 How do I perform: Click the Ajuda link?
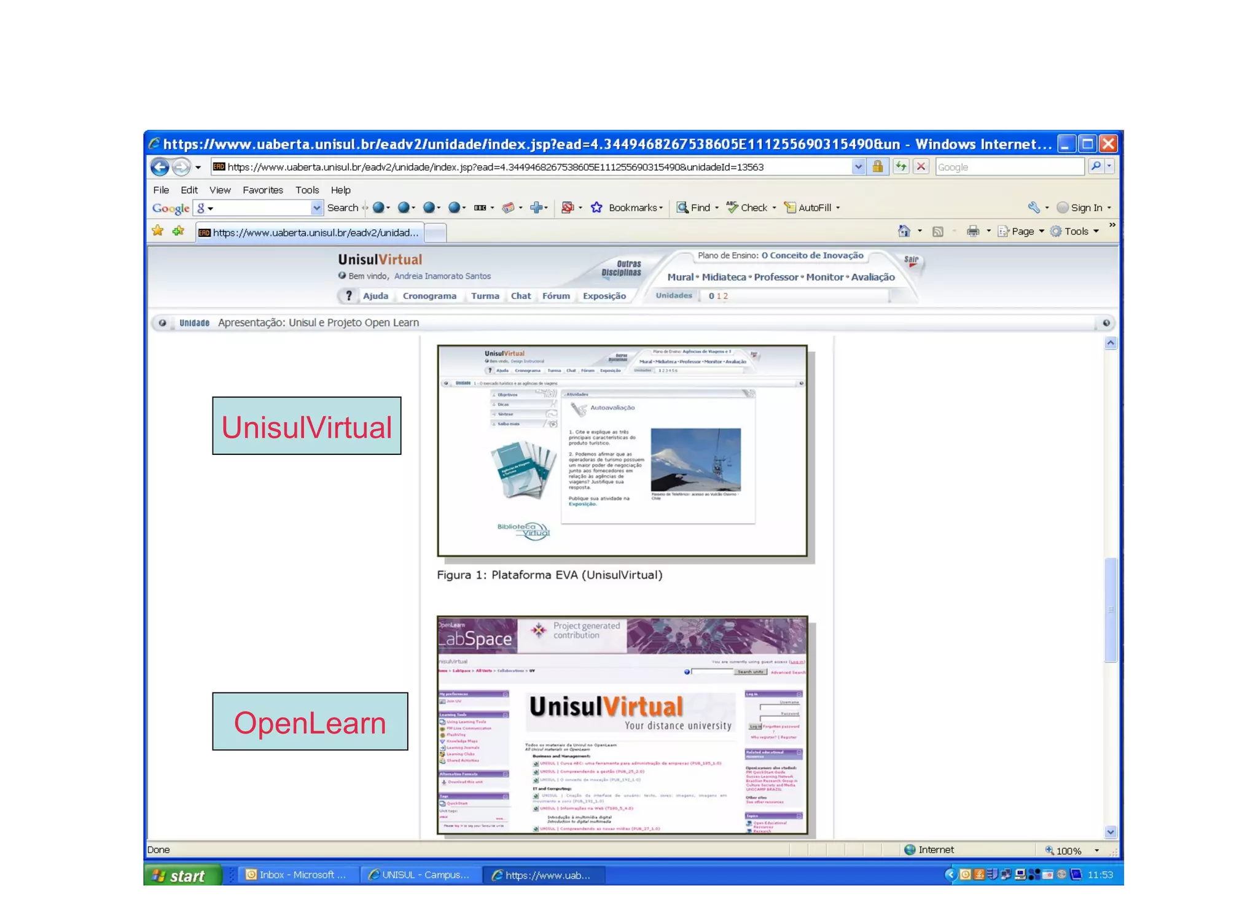click(375, 296)
